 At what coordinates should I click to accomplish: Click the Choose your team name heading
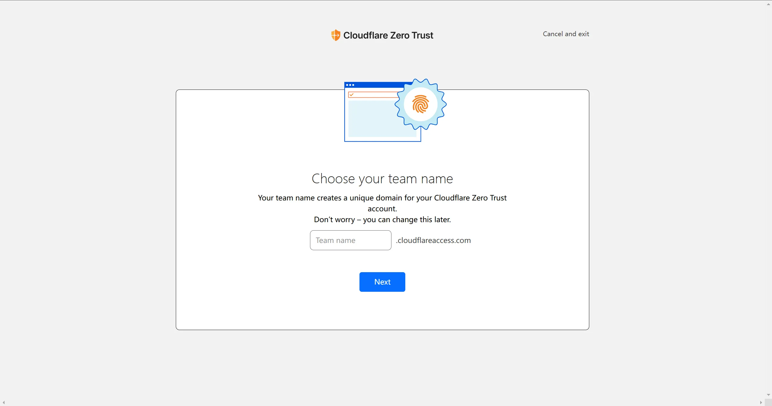click(x=382, y=178)
